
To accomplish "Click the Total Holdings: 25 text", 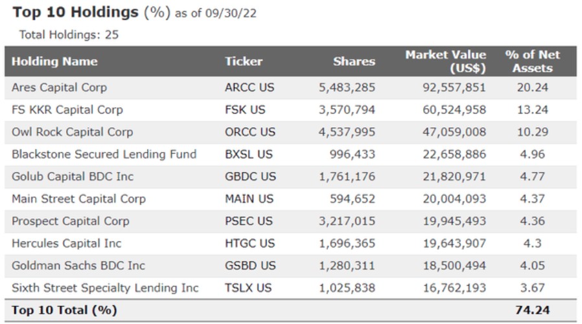I will click(x=69, y=34).
